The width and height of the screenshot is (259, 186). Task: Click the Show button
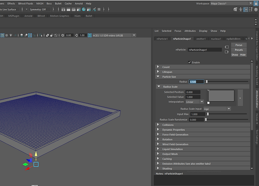[x=235, y=55]
